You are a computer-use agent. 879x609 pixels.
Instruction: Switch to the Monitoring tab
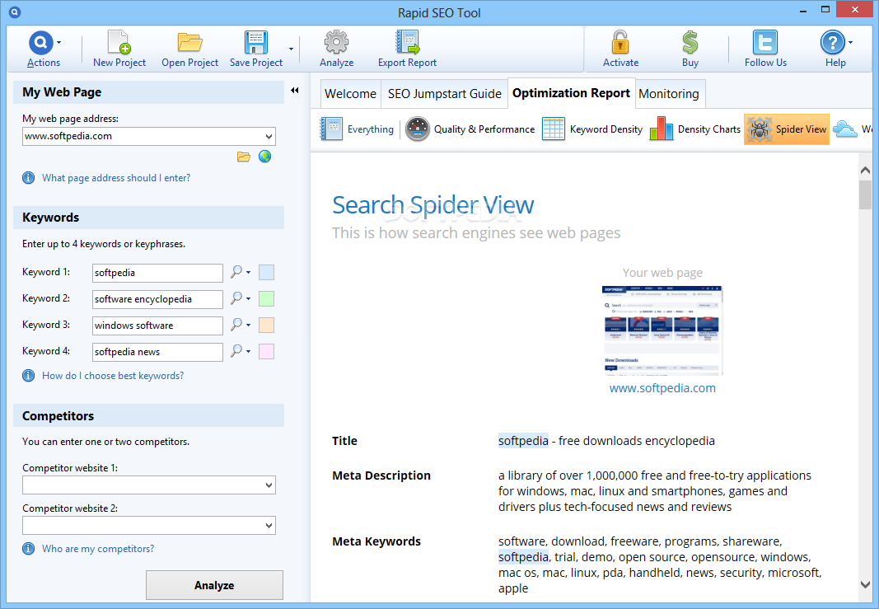(x=669, y=94)
